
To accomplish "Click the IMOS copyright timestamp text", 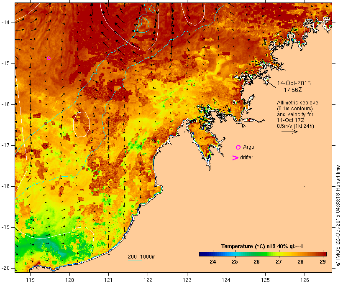I will (x=338, y=216).
